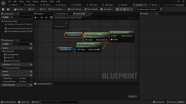Viewport: 186px width, 104px height.
Task: Collapse the EventGraph tree item
Action: [1, 51]
